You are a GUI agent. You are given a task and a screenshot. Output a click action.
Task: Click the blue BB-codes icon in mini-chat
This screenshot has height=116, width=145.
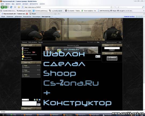click(39, 100)
